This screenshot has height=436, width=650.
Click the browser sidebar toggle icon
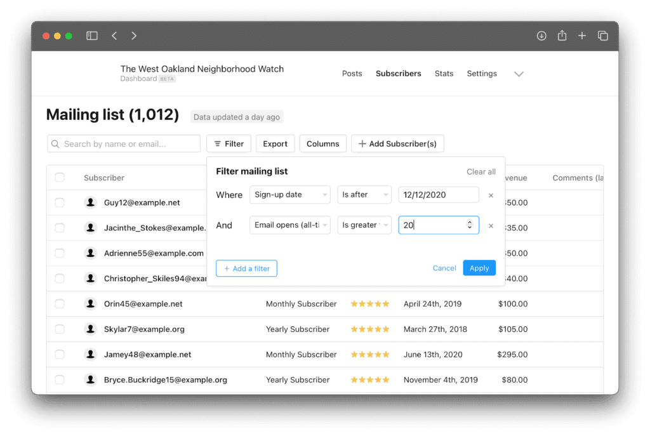tap(92, 36)
